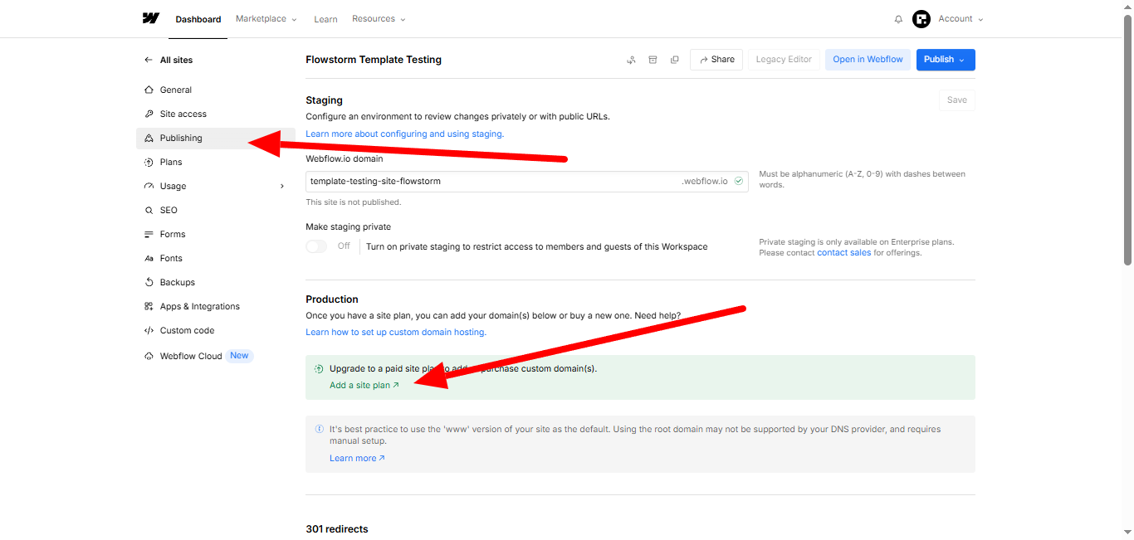Open the contact sales link

pos(844,252)
